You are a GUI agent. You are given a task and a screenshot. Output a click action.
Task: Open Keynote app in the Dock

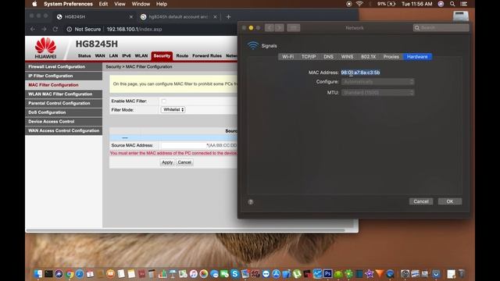[x=173, y=273]
